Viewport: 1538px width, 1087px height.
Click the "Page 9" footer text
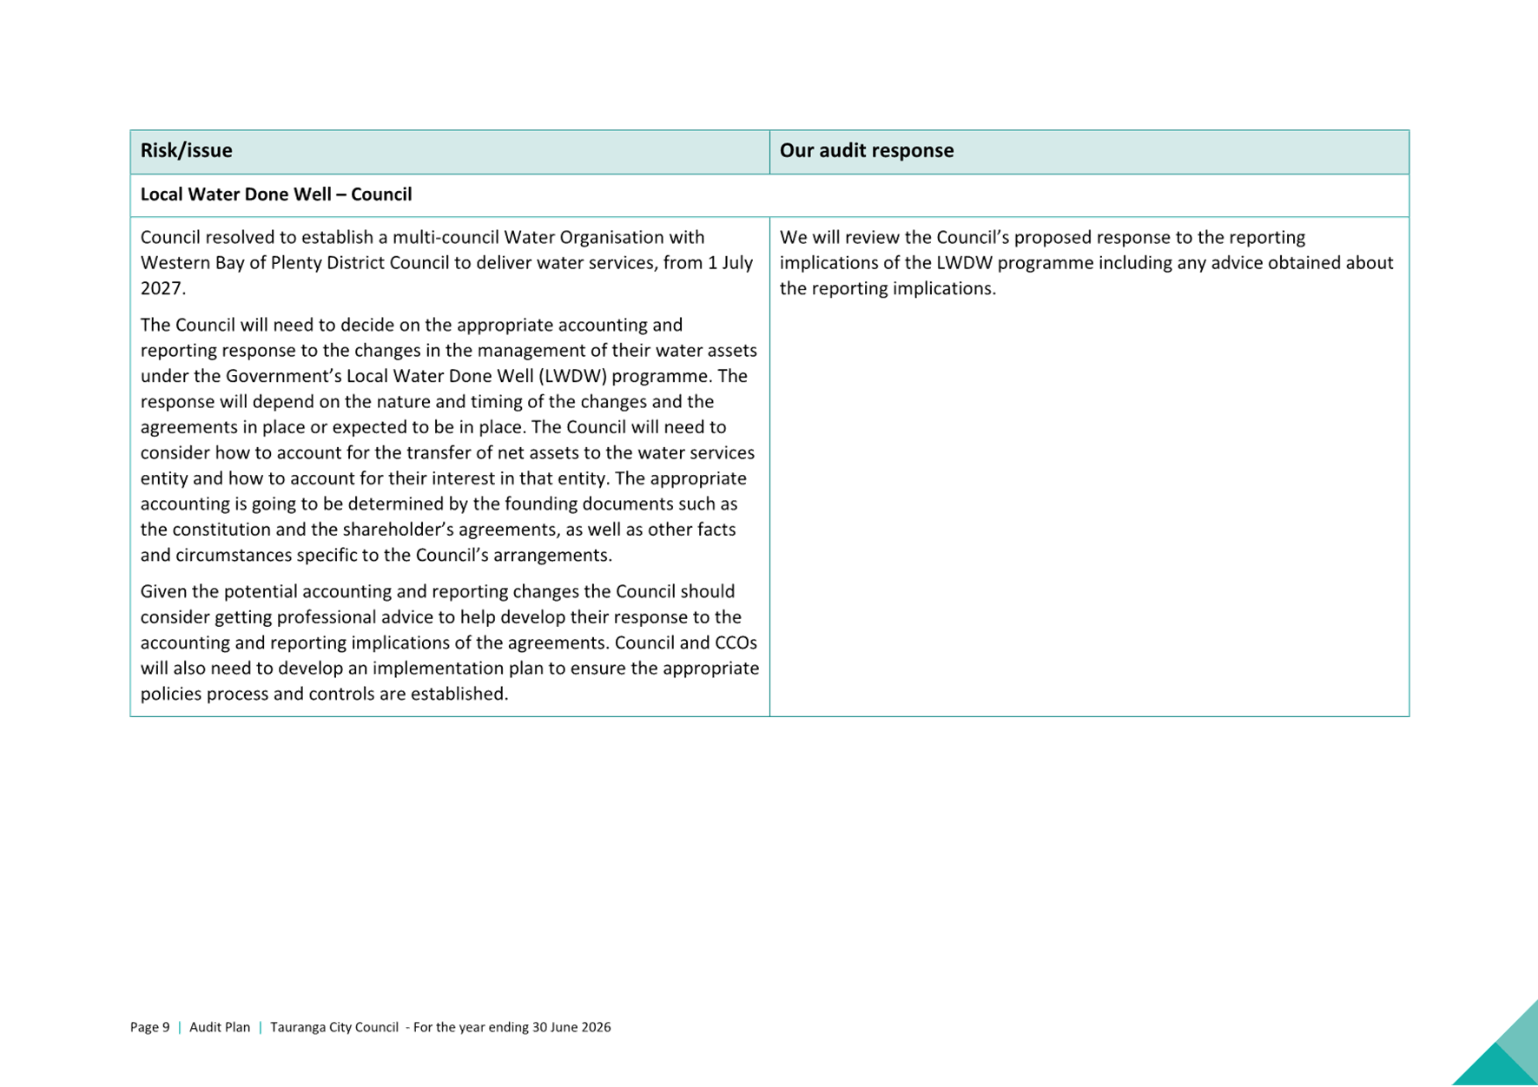(149, 1027)
